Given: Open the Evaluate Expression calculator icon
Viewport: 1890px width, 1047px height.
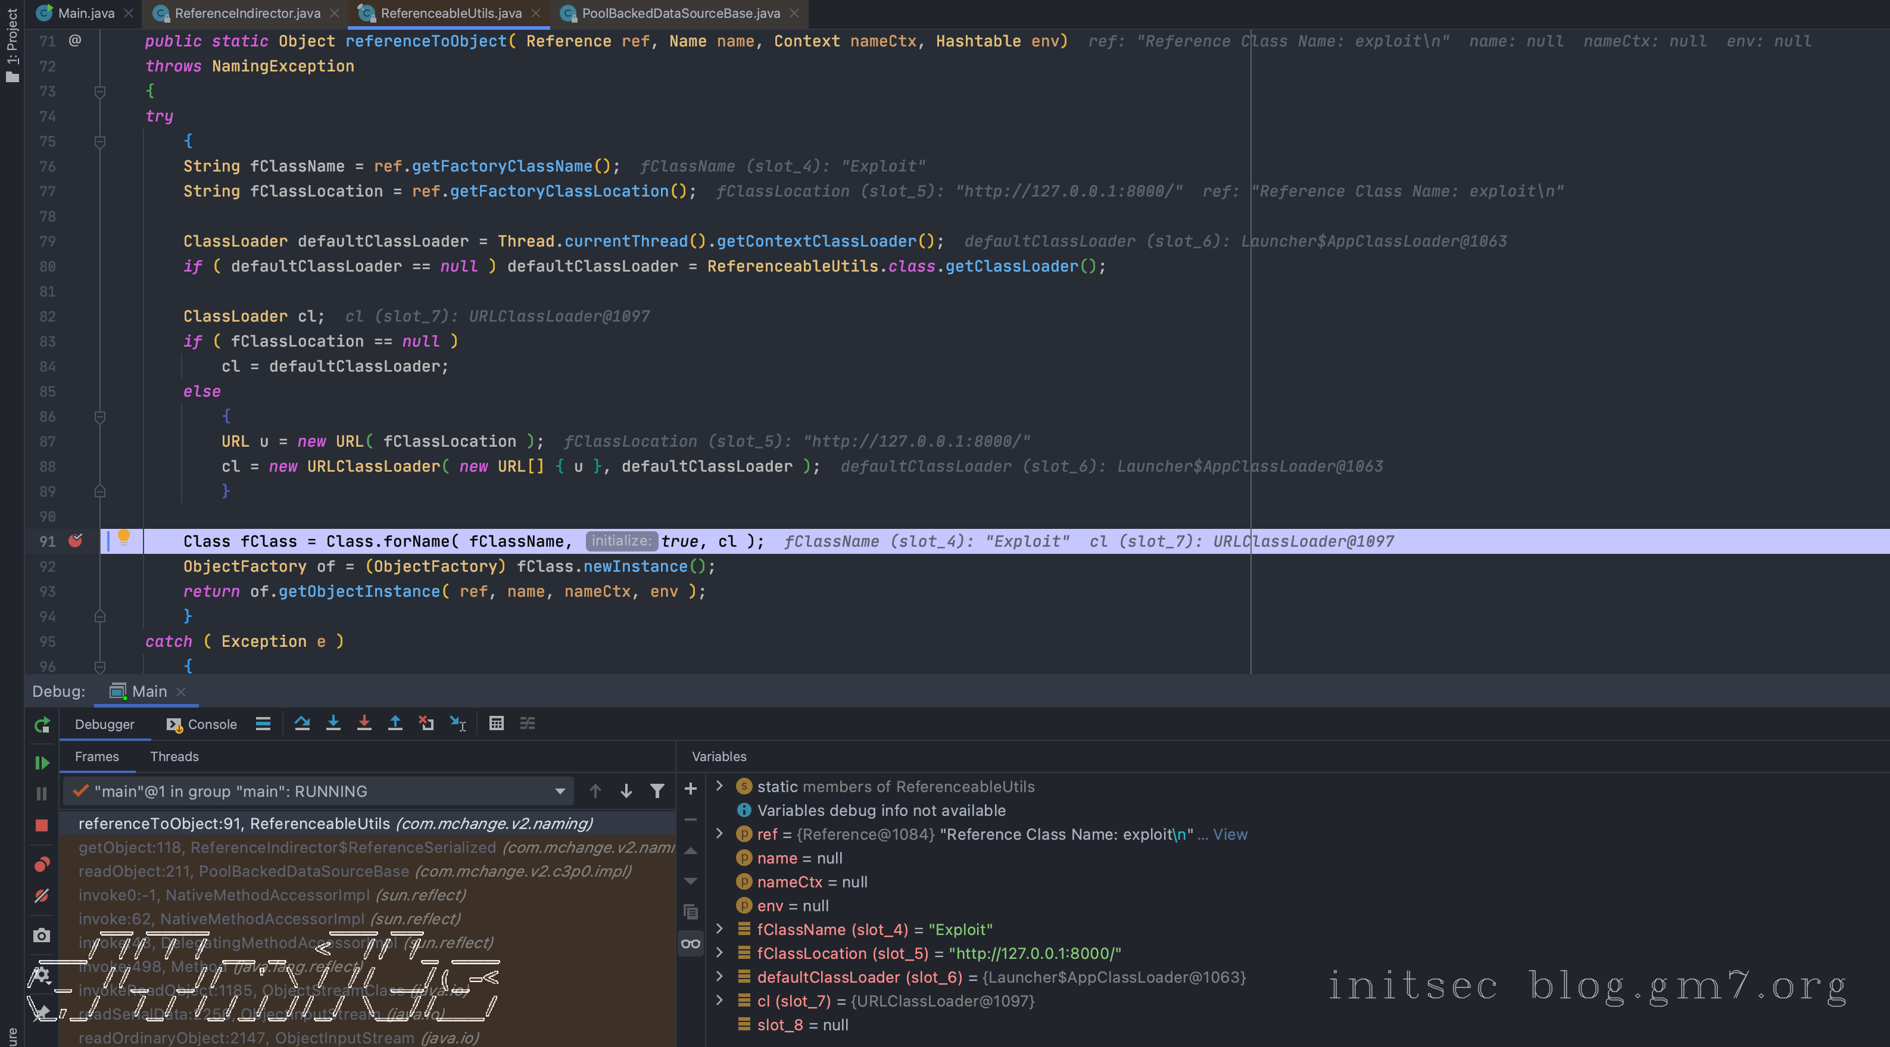Looking at the screenshot, I should click(x=496, y=724).
